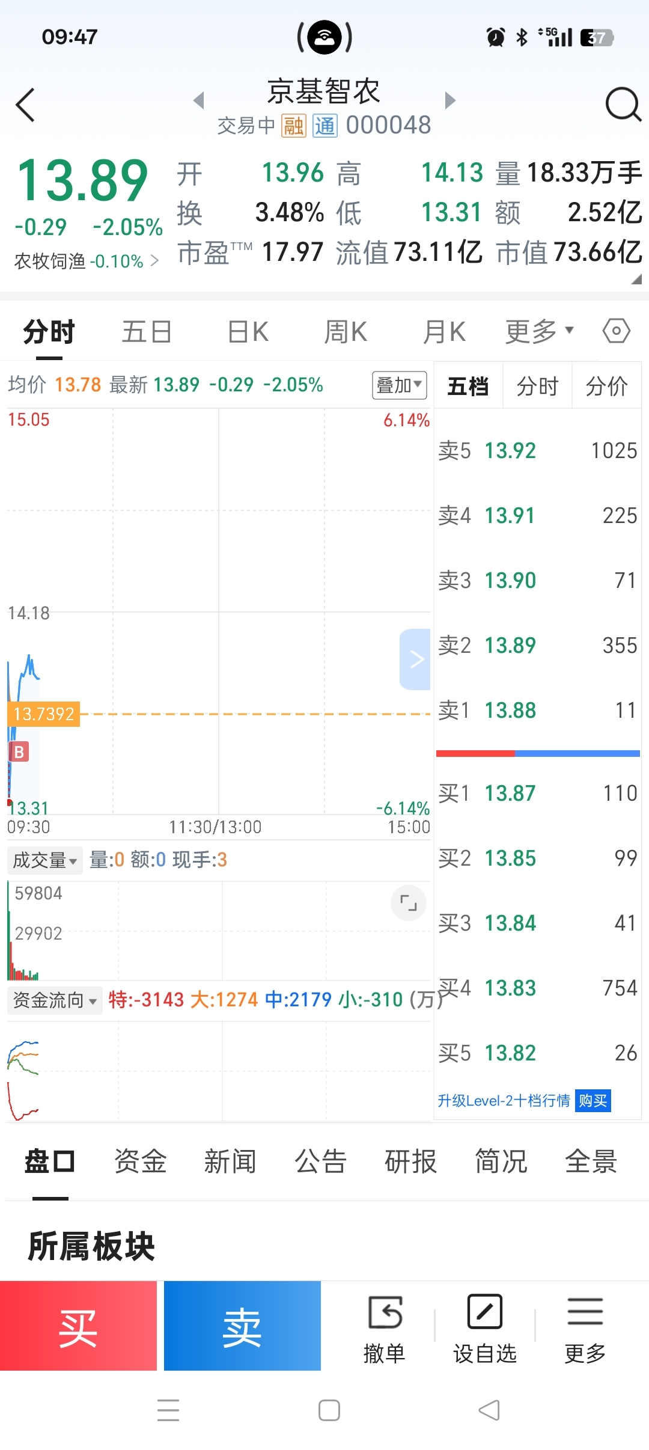Tap the 撤单 cancel order icon
The width and height of the screenshot is (649, 1450).
click(x=385, y=1314)
